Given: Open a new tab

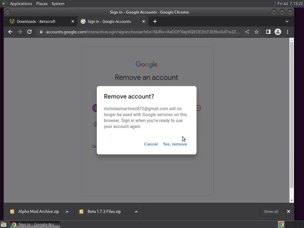Looking at the screenshot, I should [x=155, y=21].
